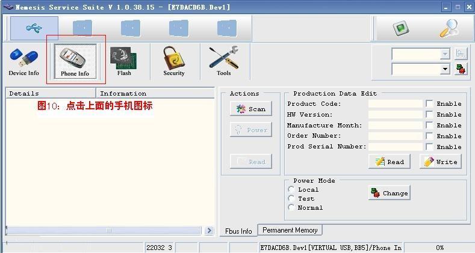Screen dimensions: 475x253
Task: Click the magnifying glass search icon
Action: point(449,28)
